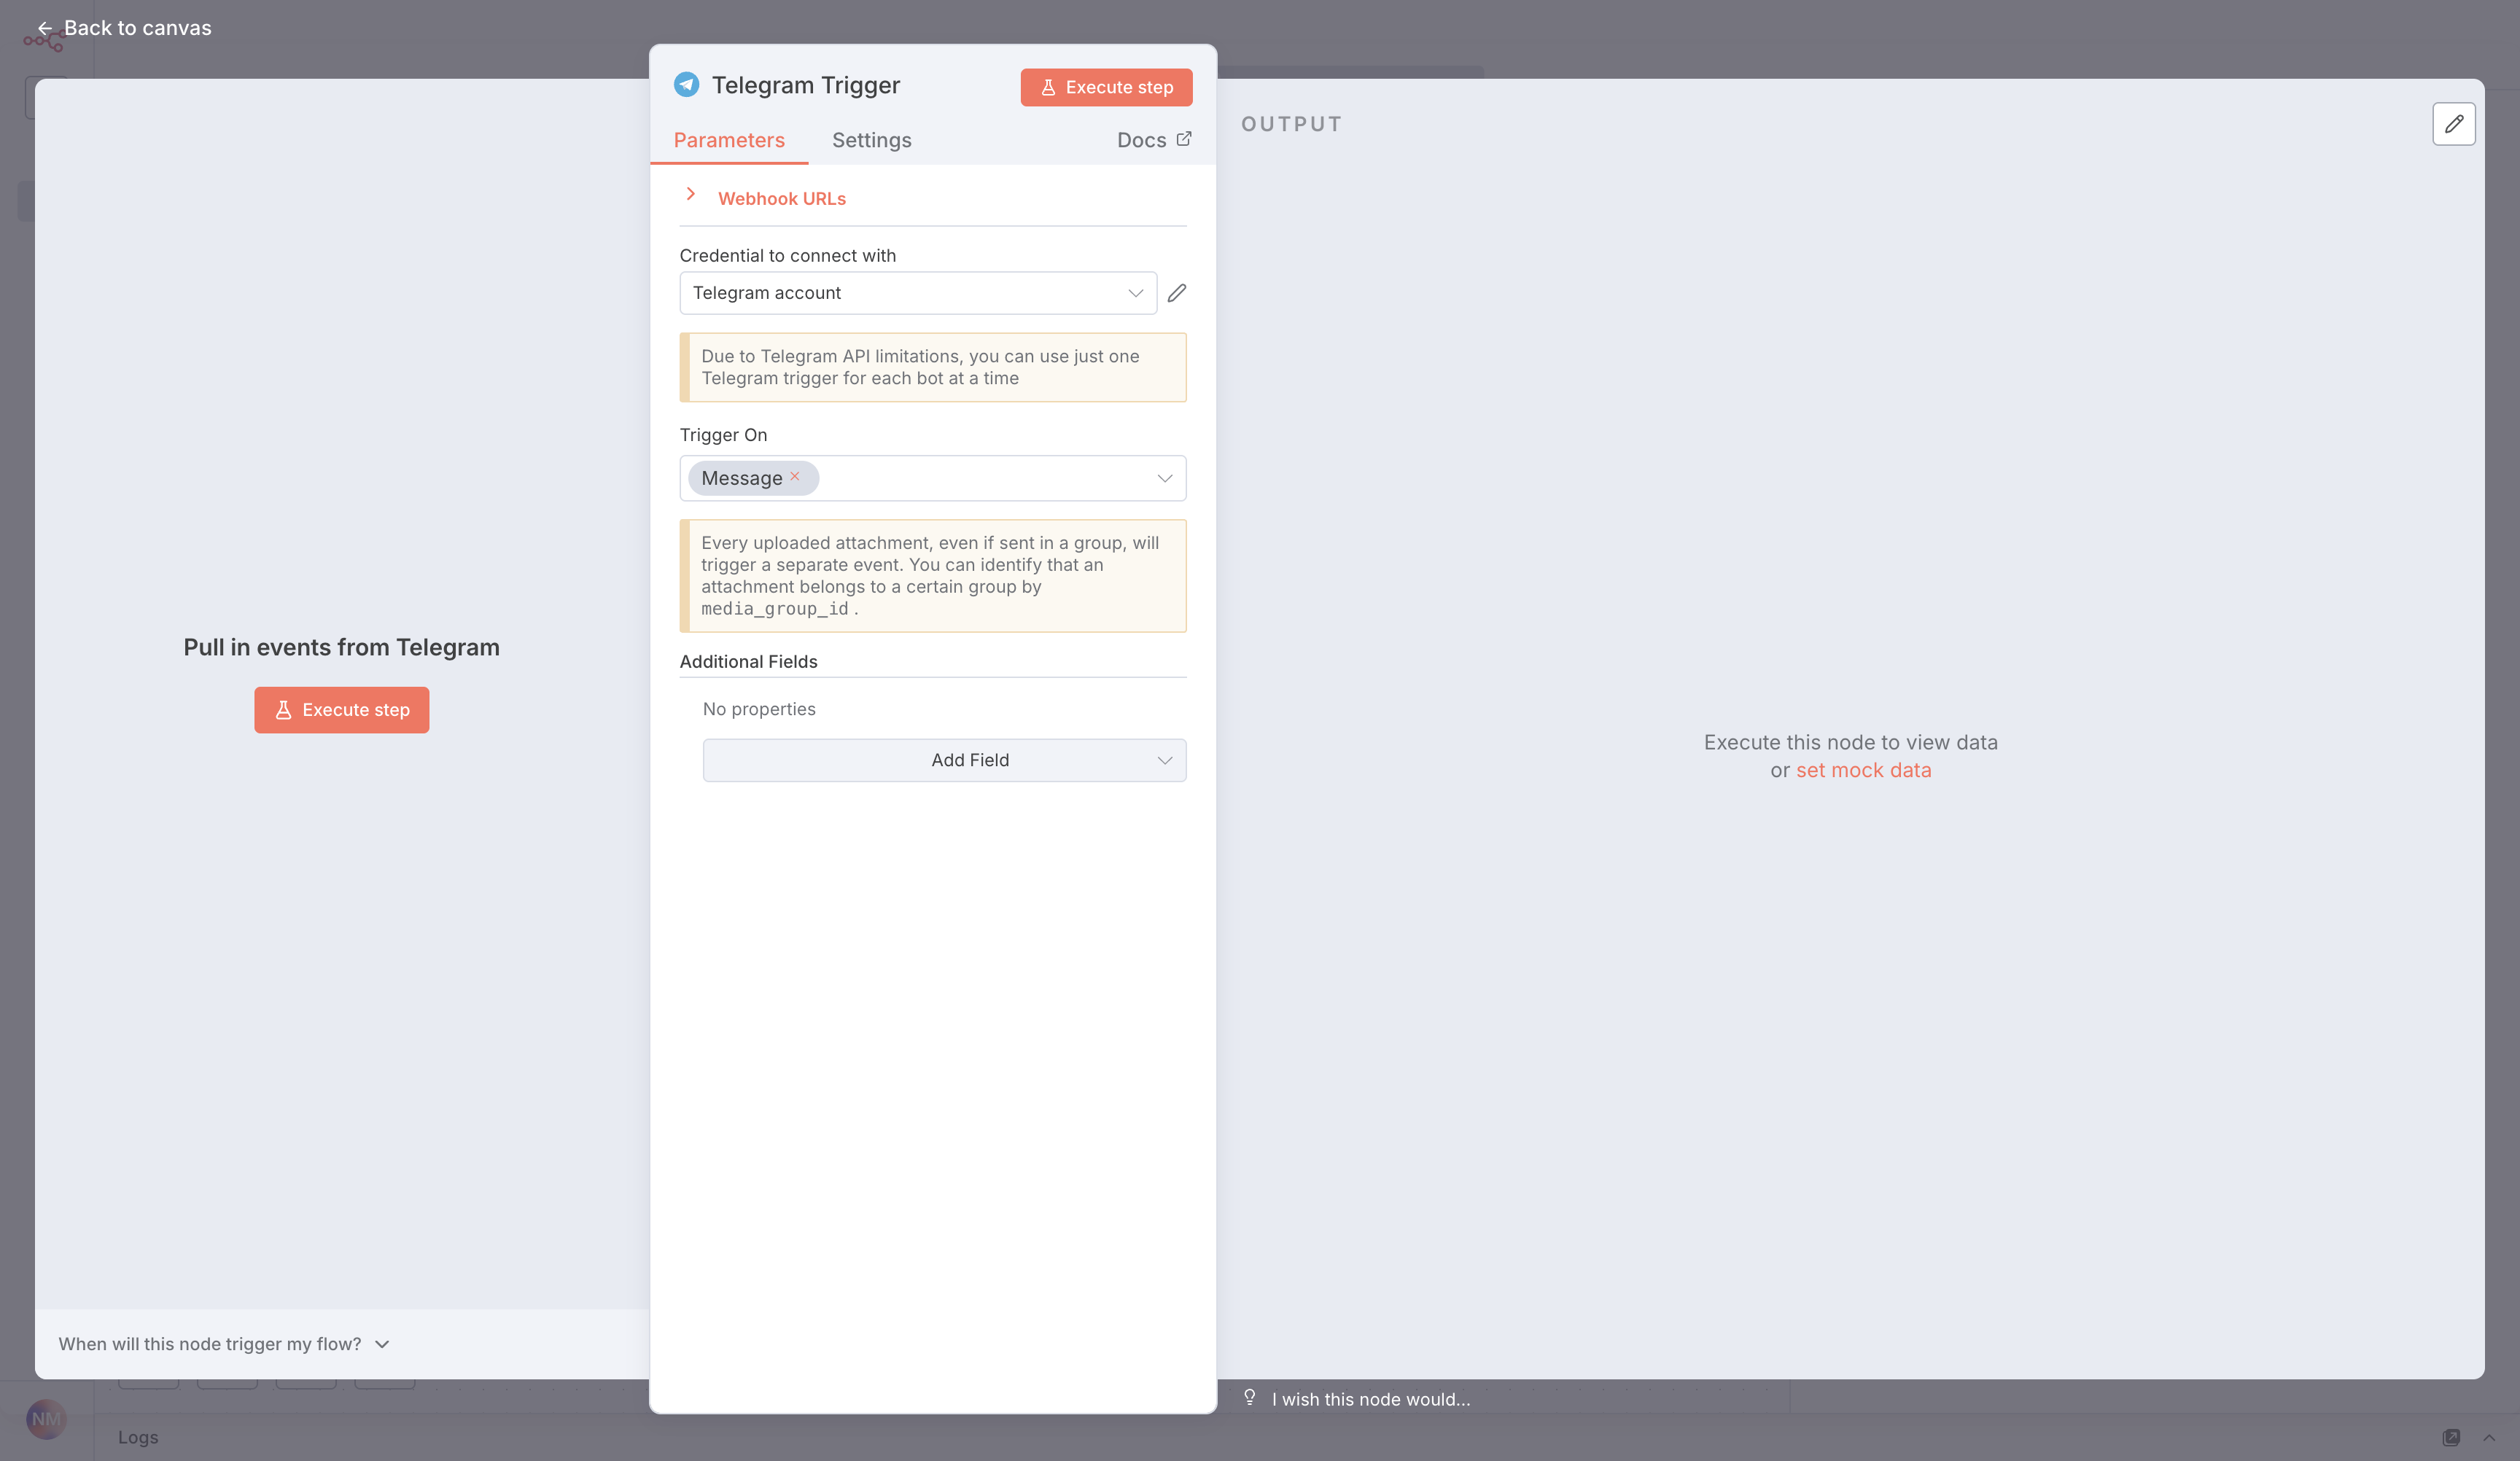Viewport: 2520px width, 1461px height.
Task: Click the back arrow to canvas
Action: point(44,28)
